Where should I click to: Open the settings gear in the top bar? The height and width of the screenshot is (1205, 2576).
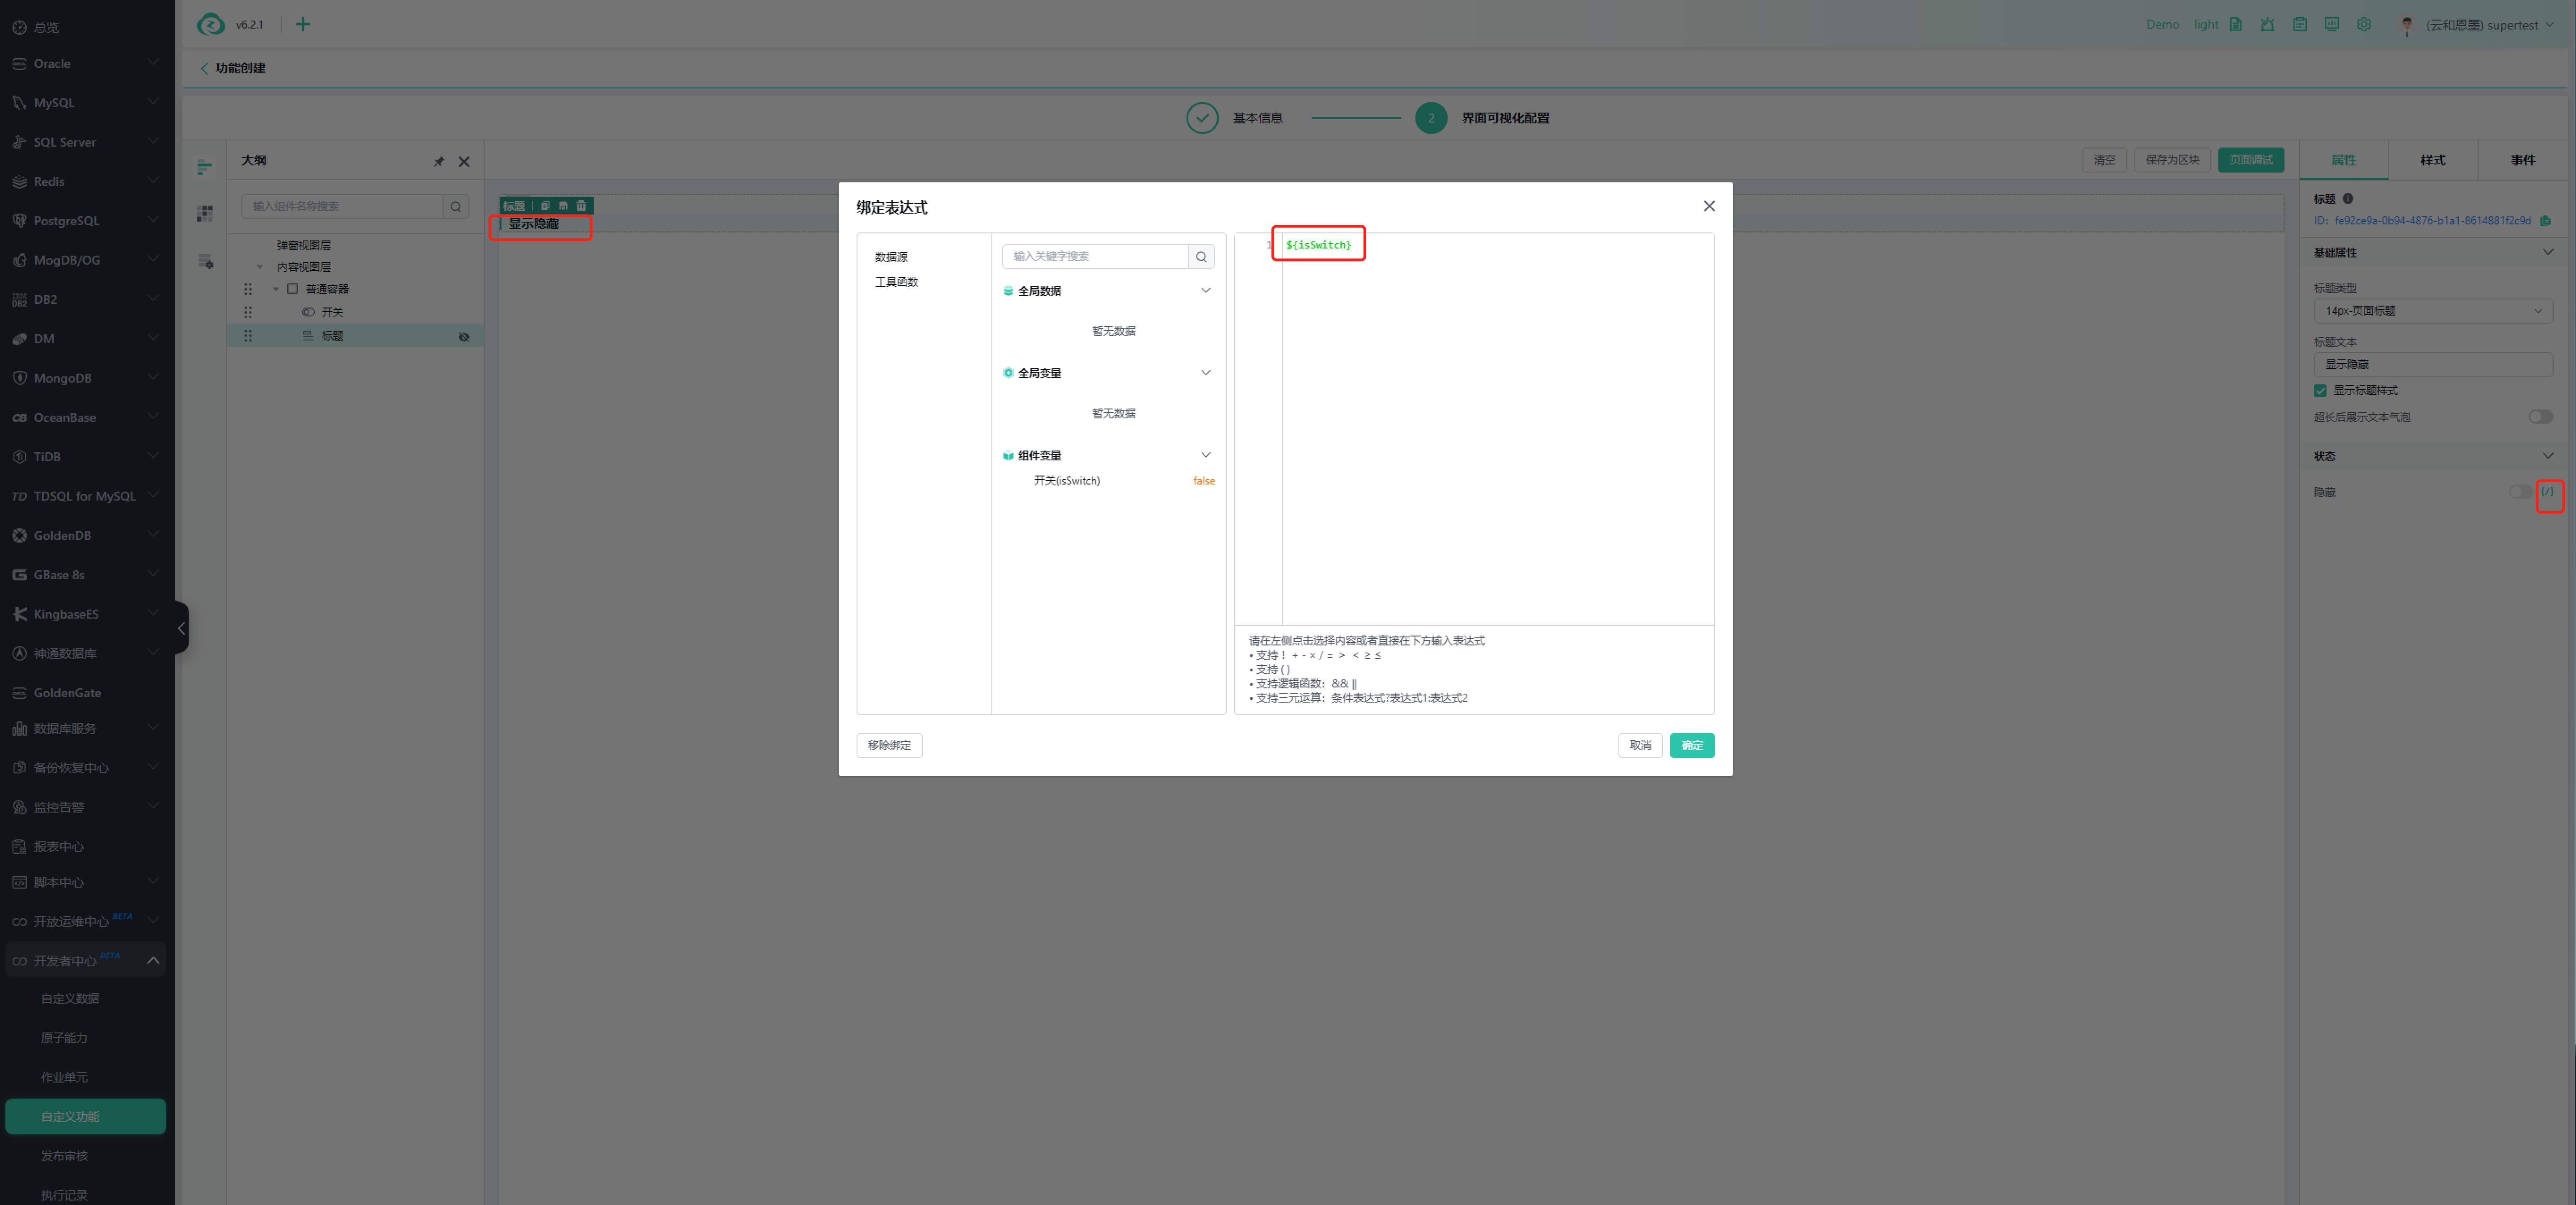[2363, 25]
